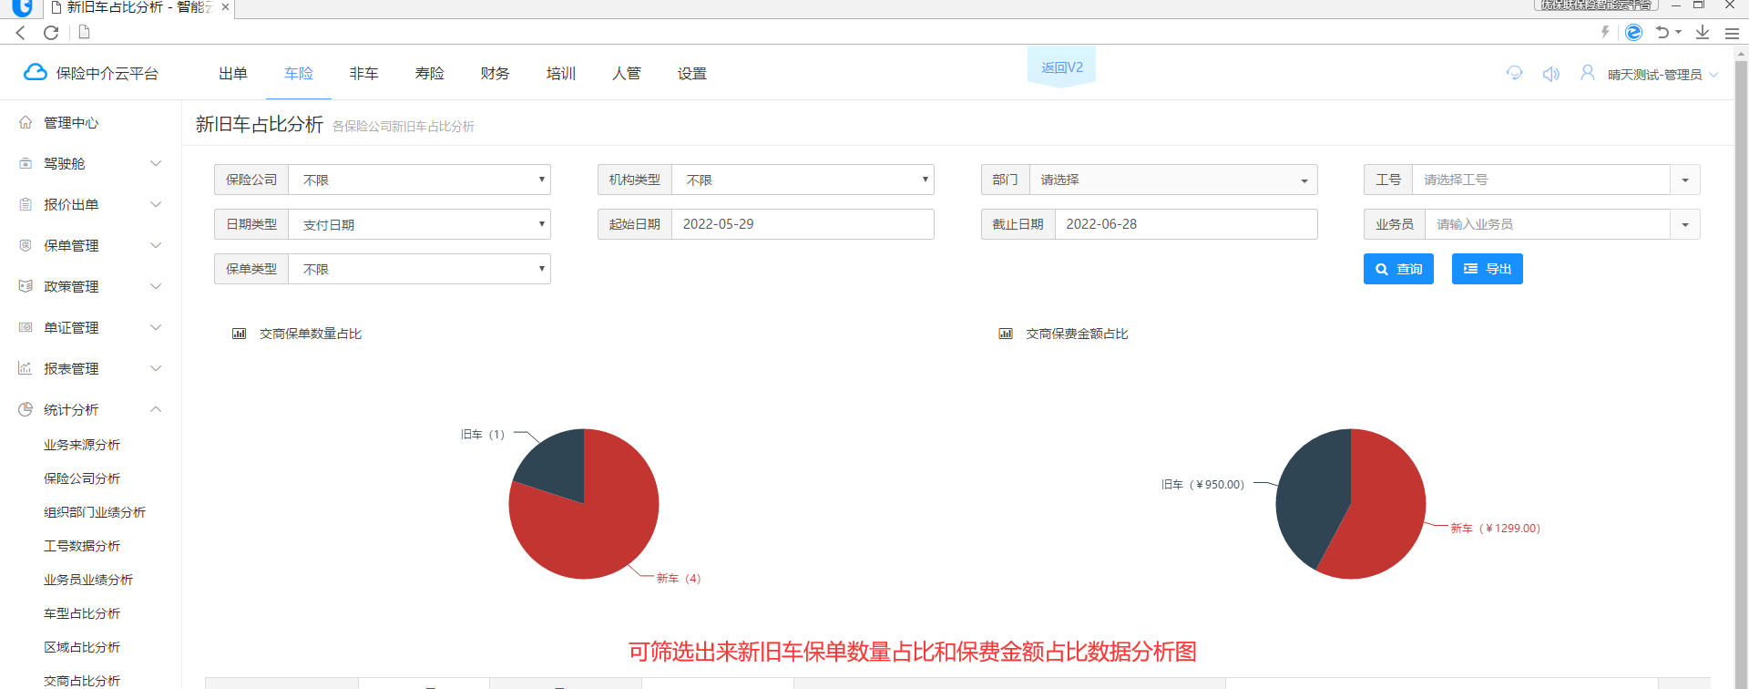Expand the 报表管理 menu chevron
The height and width of the screenshot is (689, 1749).
pyautogui.click(x=156, y=368)
